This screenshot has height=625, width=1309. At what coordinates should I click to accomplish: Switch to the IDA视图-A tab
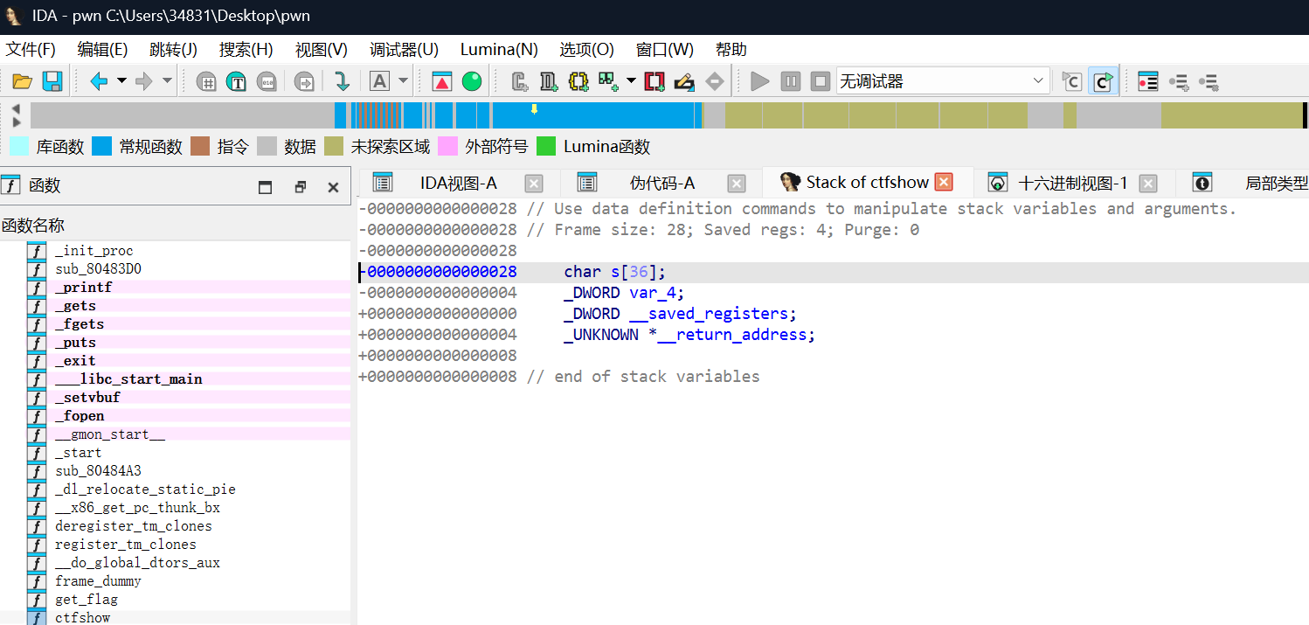coord(458,183)
